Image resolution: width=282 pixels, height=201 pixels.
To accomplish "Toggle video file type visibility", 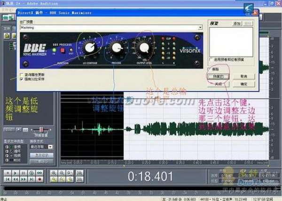I will point(7,156).
